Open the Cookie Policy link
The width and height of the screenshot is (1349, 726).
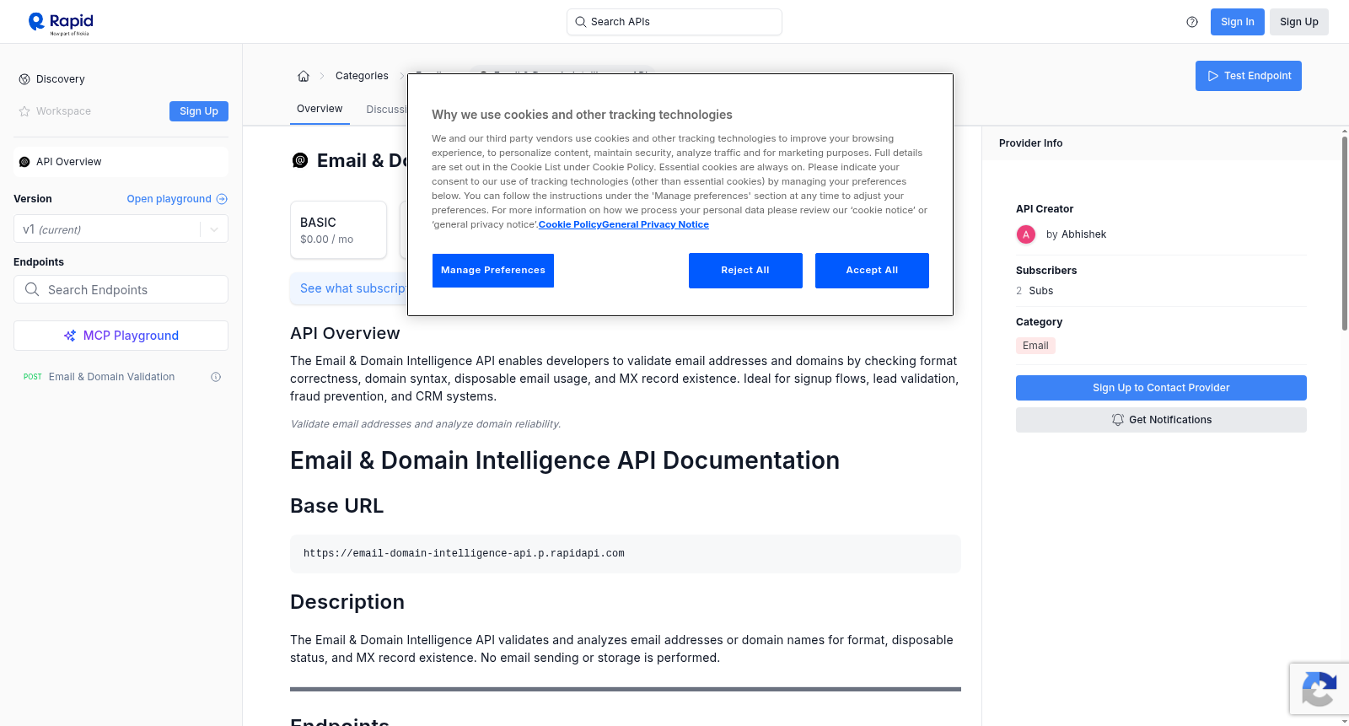pos(570,224)
